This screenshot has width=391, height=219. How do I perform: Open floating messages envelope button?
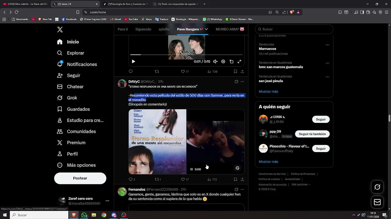(377, 202)
